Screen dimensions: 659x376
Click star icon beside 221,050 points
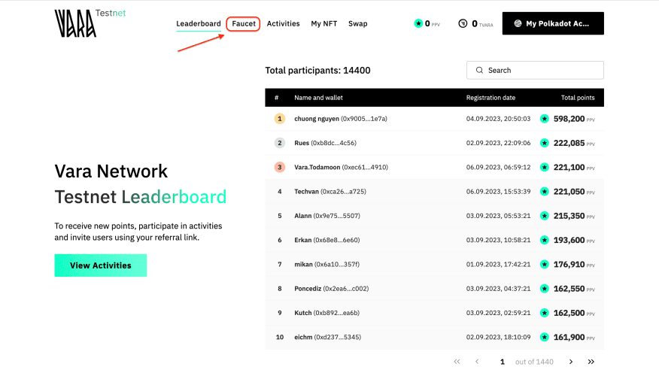[544, 192]
